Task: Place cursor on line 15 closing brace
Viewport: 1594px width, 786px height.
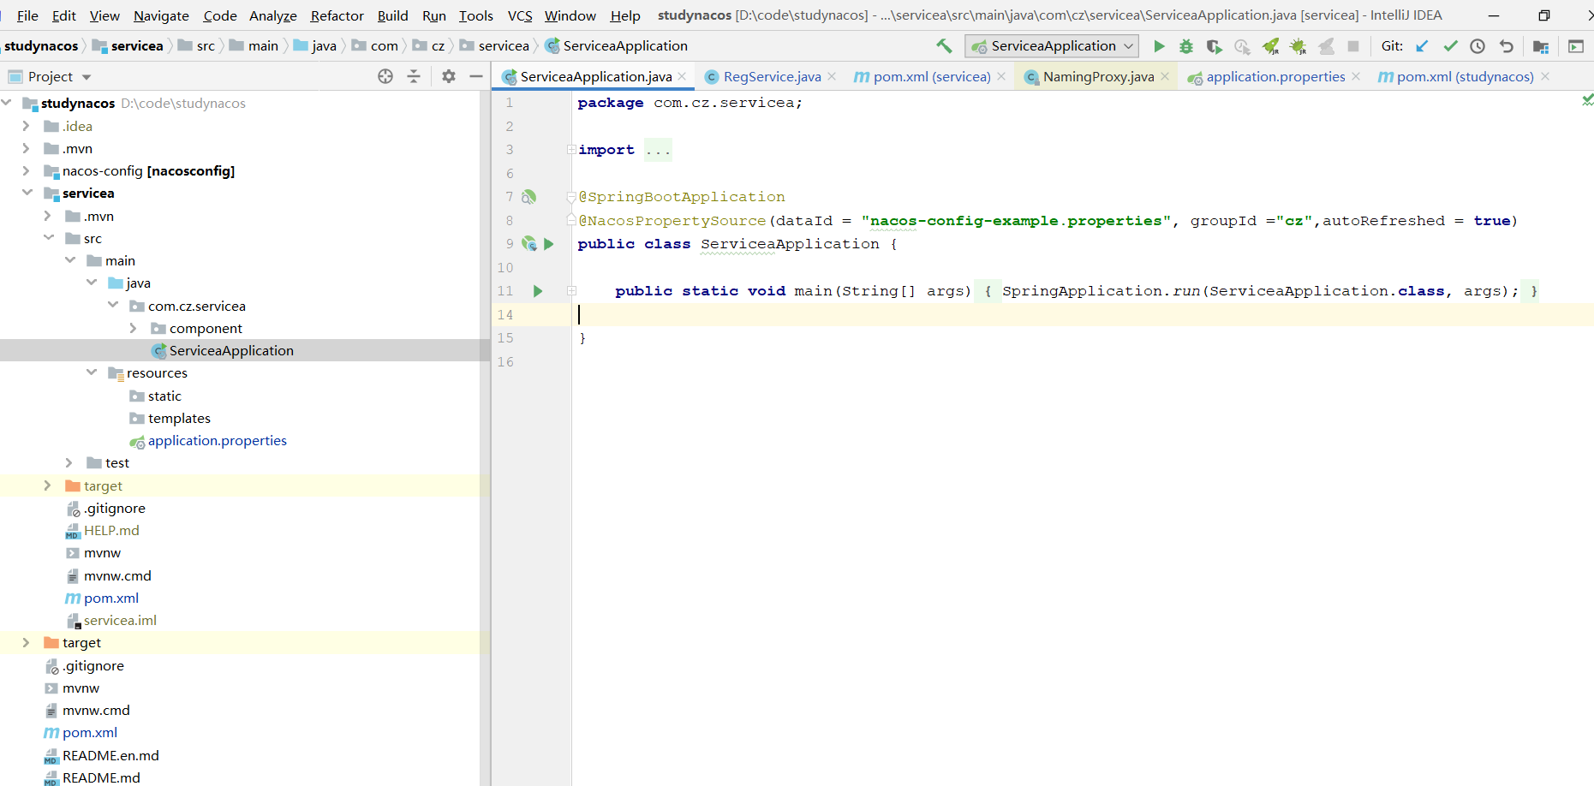Action: pos(583,338)
